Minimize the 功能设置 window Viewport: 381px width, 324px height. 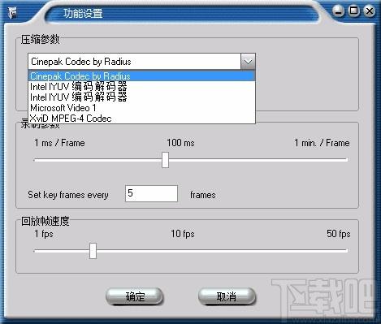coord(338,11)
